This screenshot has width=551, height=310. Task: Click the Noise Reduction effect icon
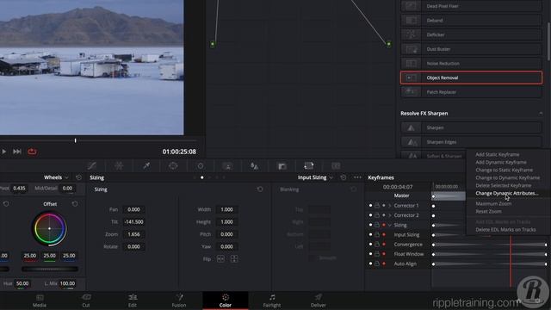[411, 63]
